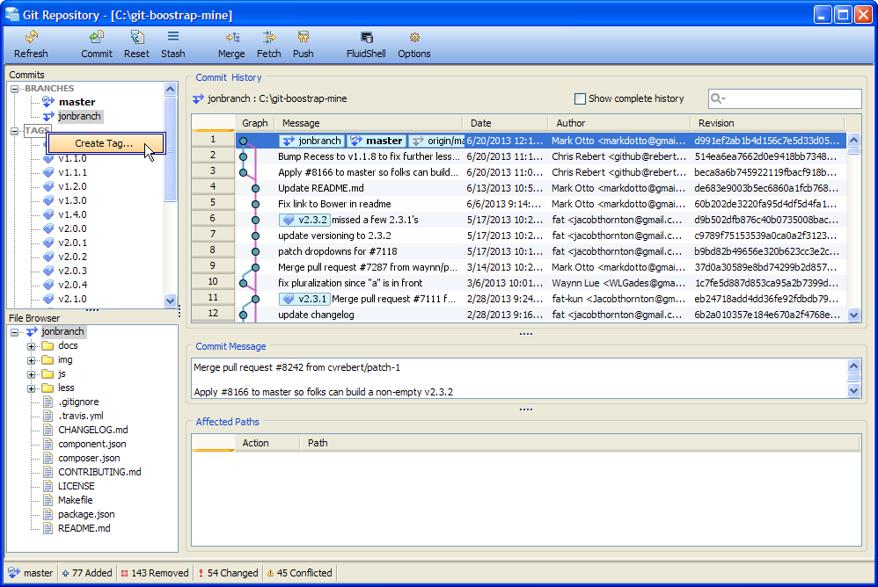Click Commit Message scrollbar down arrow
The height and width of the screenshot is (587, 878).
853,390
